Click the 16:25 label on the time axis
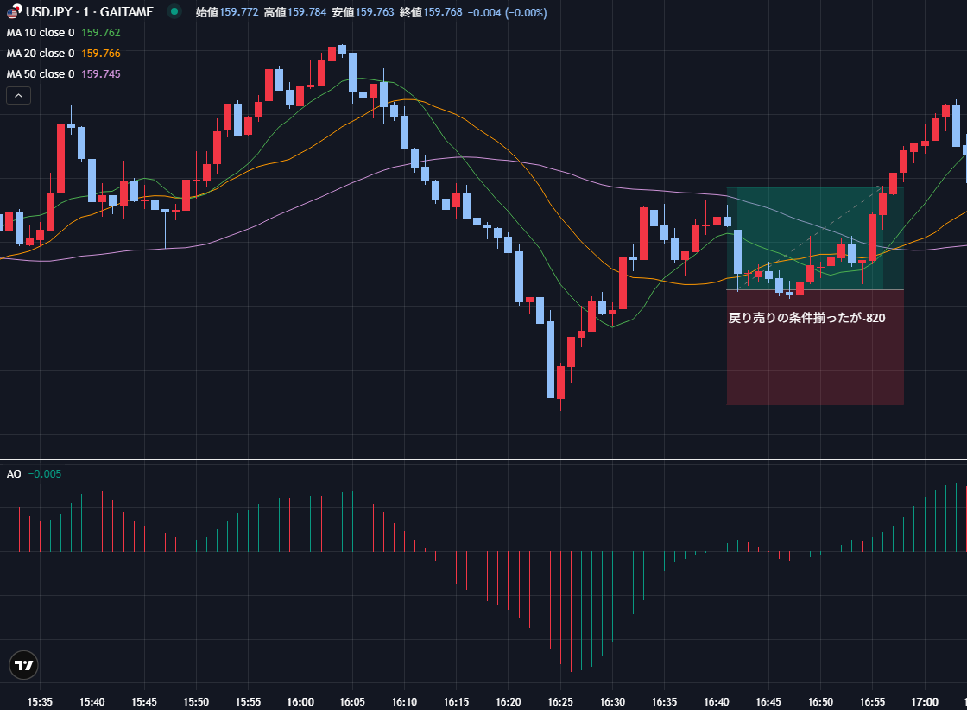The width and height of the screenshot is (967, 710). 560,701
